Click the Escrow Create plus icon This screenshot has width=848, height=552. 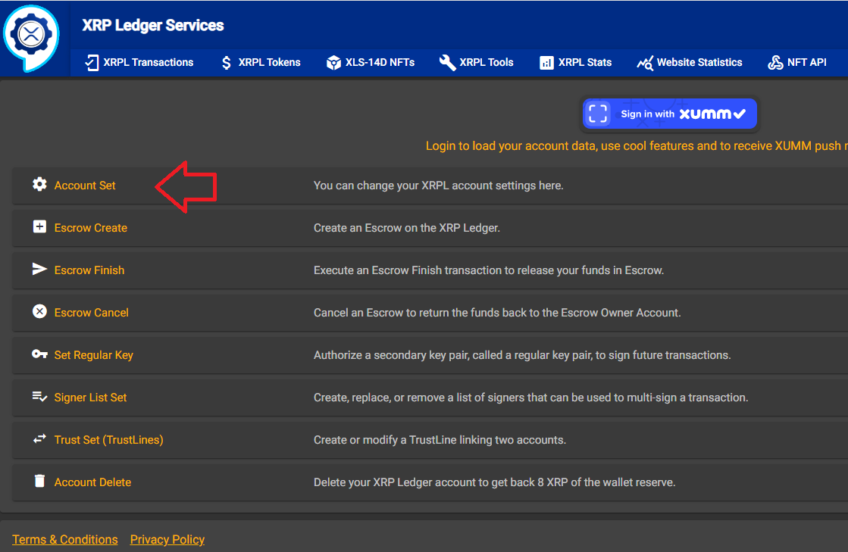point(39,227)
